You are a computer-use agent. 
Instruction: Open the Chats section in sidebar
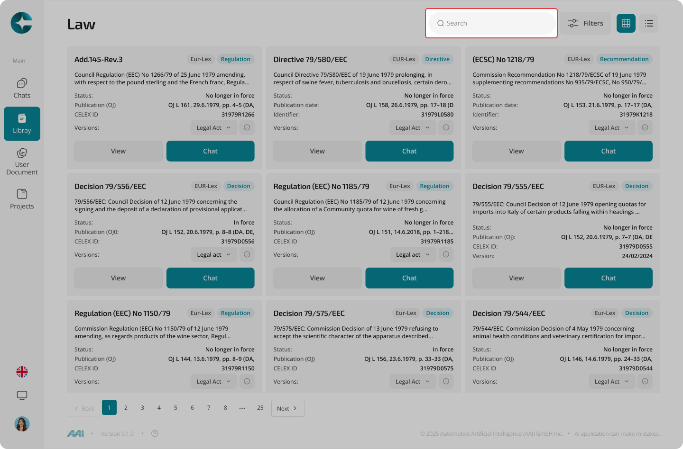[22, 89]
